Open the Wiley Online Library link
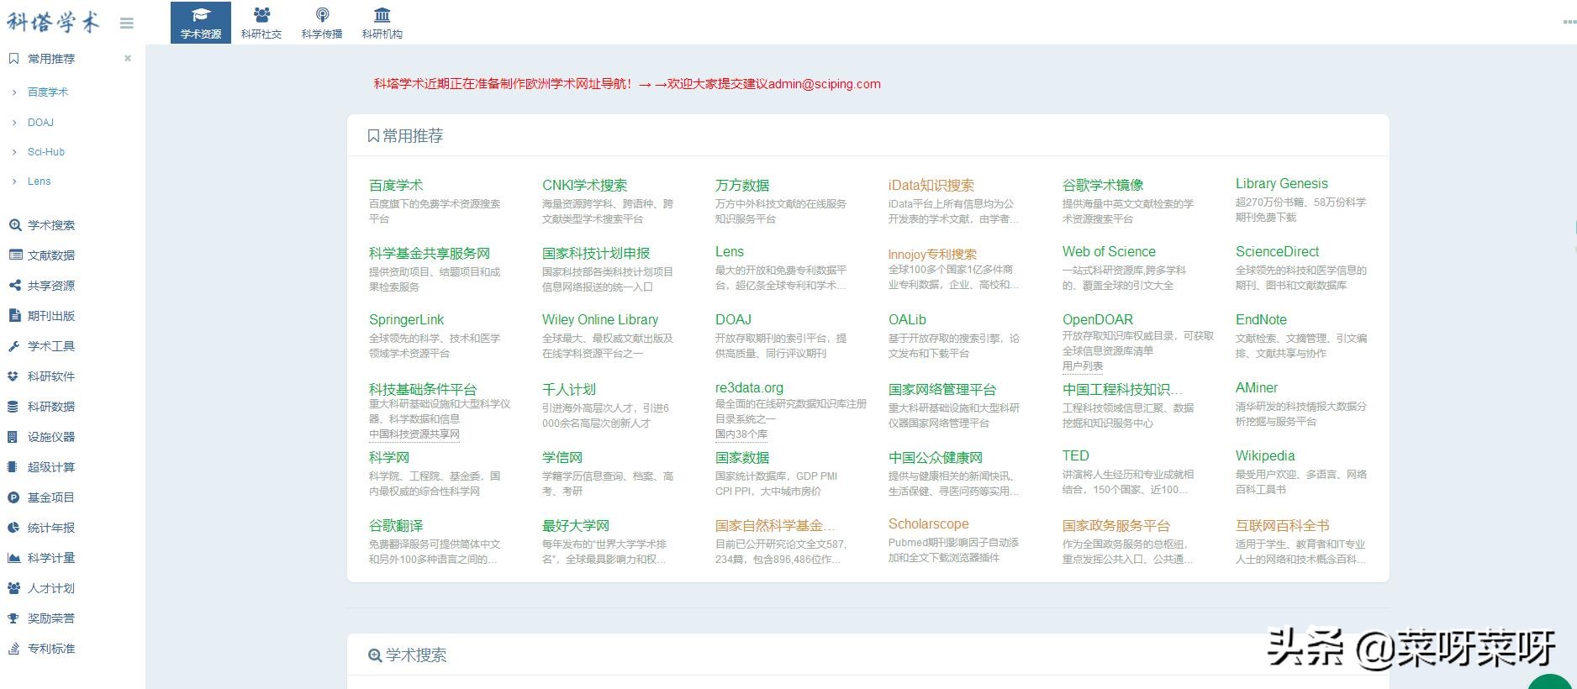This screenshot has height=689, width=1577. [600, 319]
